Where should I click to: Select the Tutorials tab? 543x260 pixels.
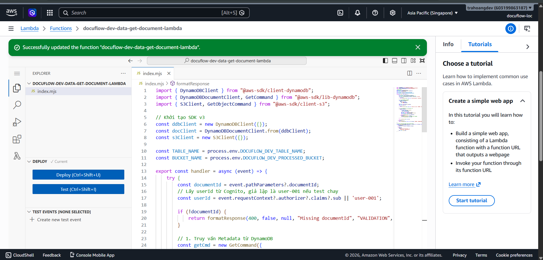[480, 44]
